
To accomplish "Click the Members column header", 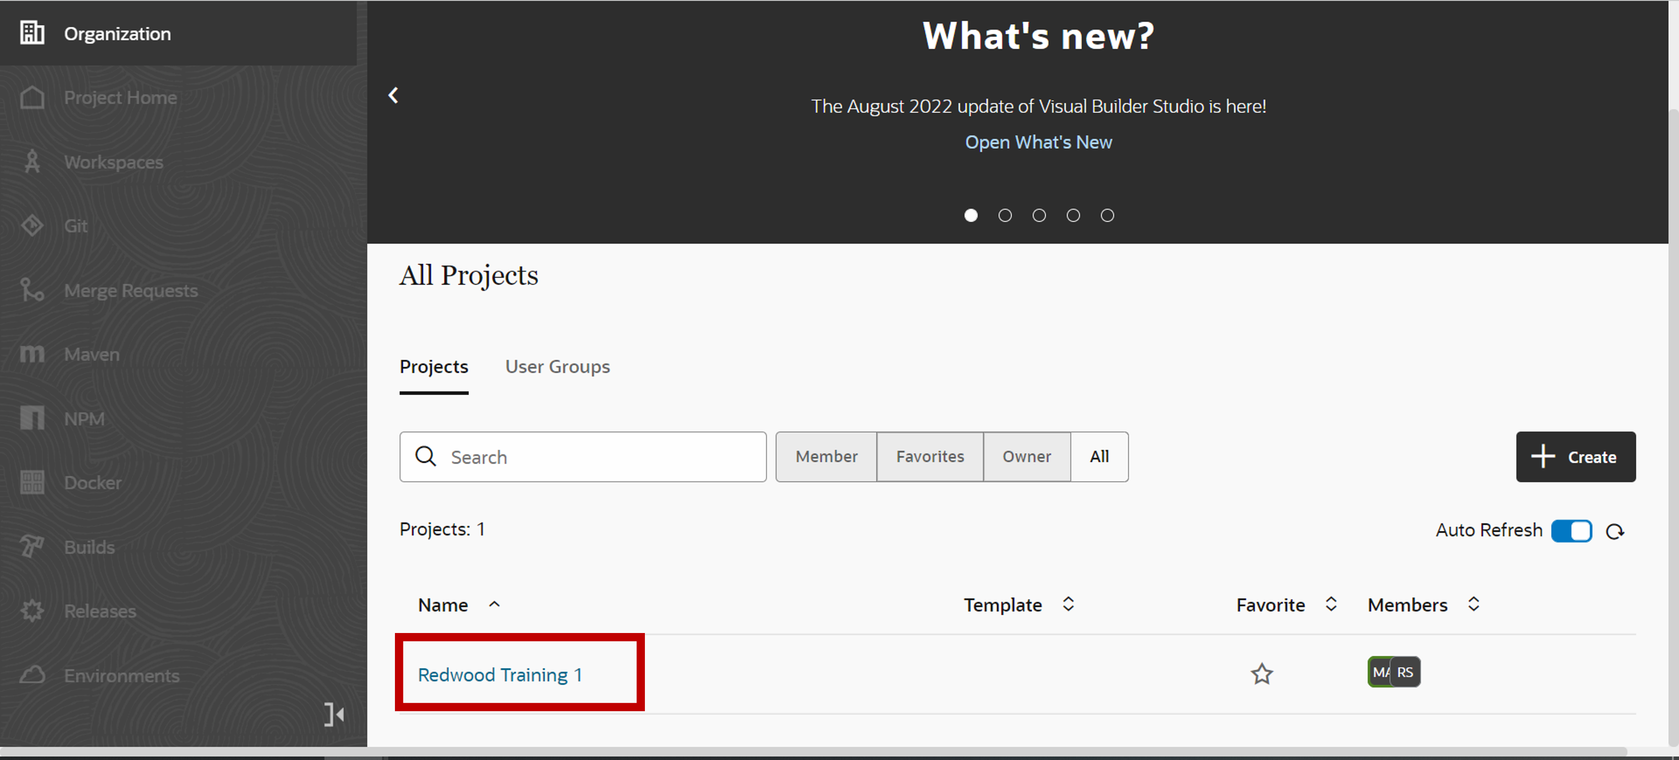I will click(1407, 605).
